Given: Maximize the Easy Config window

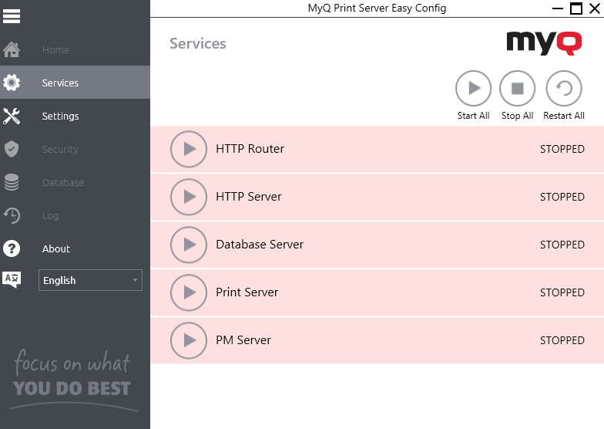Looking at the screenshot, I should [575, 8].
